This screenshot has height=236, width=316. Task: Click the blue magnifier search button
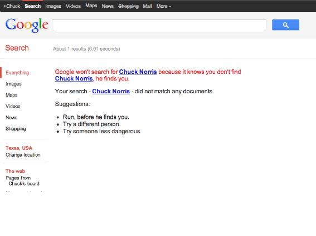pos(285,25)
